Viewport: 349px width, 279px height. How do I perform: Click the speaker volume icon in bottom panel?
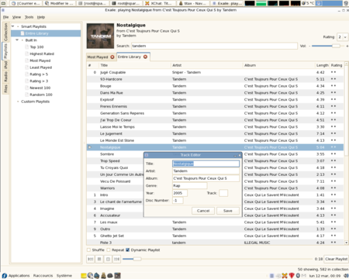tap(346, 276)
